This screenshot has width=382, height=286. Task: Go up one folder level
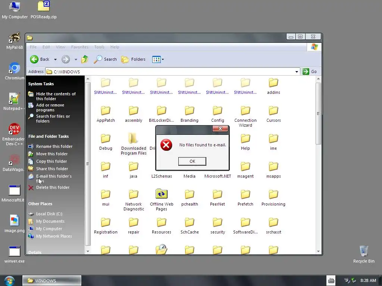[x=85, y=59]
